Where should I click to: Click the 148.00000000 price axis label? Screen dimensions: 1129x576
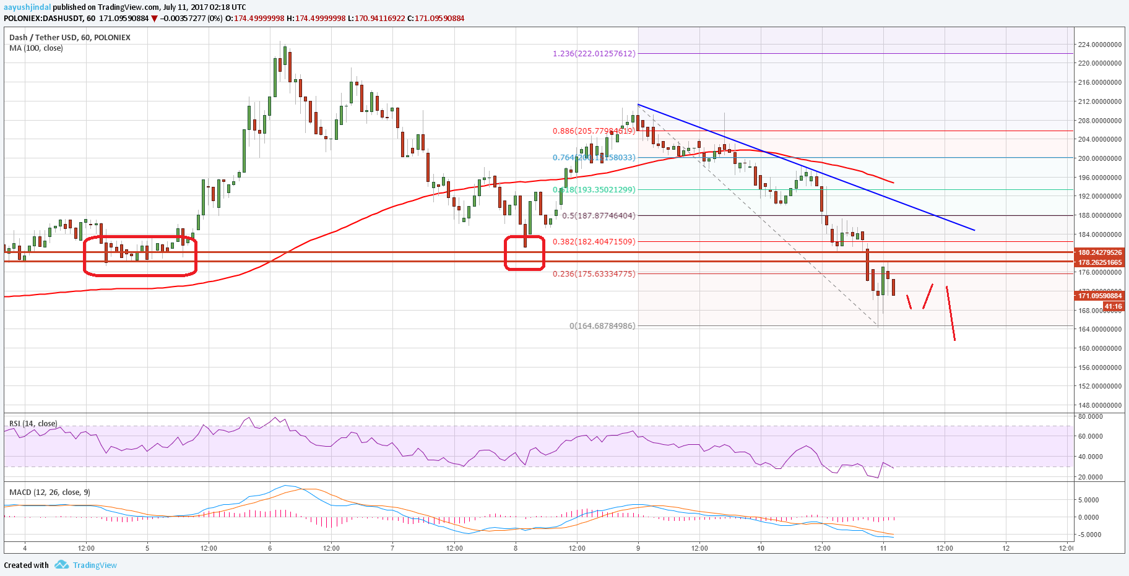1099,405
